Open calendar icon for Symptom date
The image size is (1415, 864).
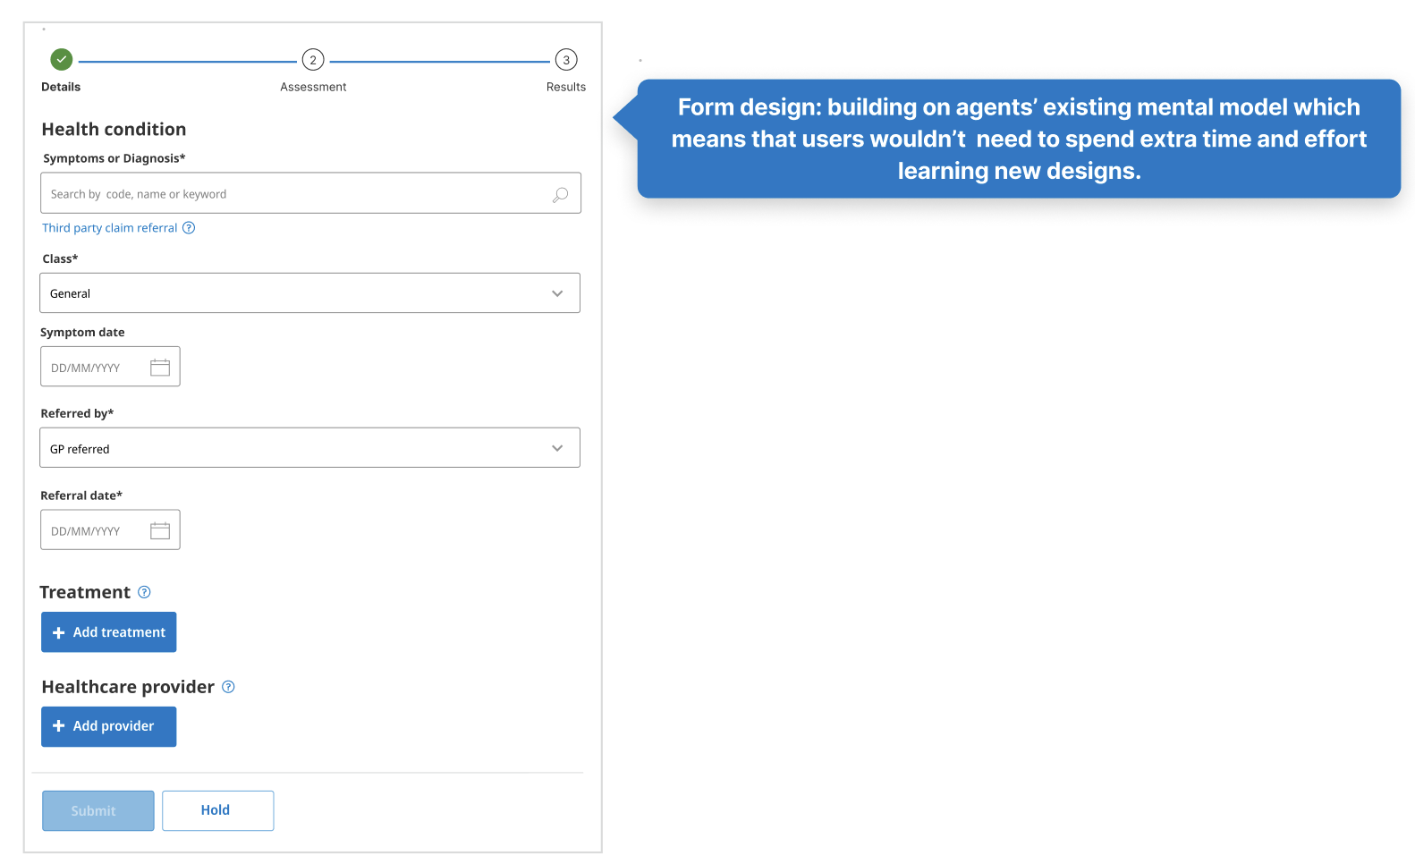coord(160,368)
